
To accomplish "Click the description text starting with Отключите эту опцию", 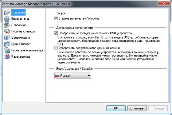I will point(109,41).
